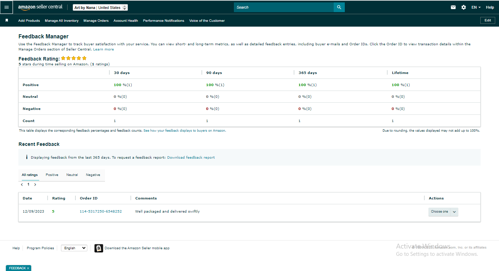Go to previous feedback page arrow

click(x=22, y=185)
